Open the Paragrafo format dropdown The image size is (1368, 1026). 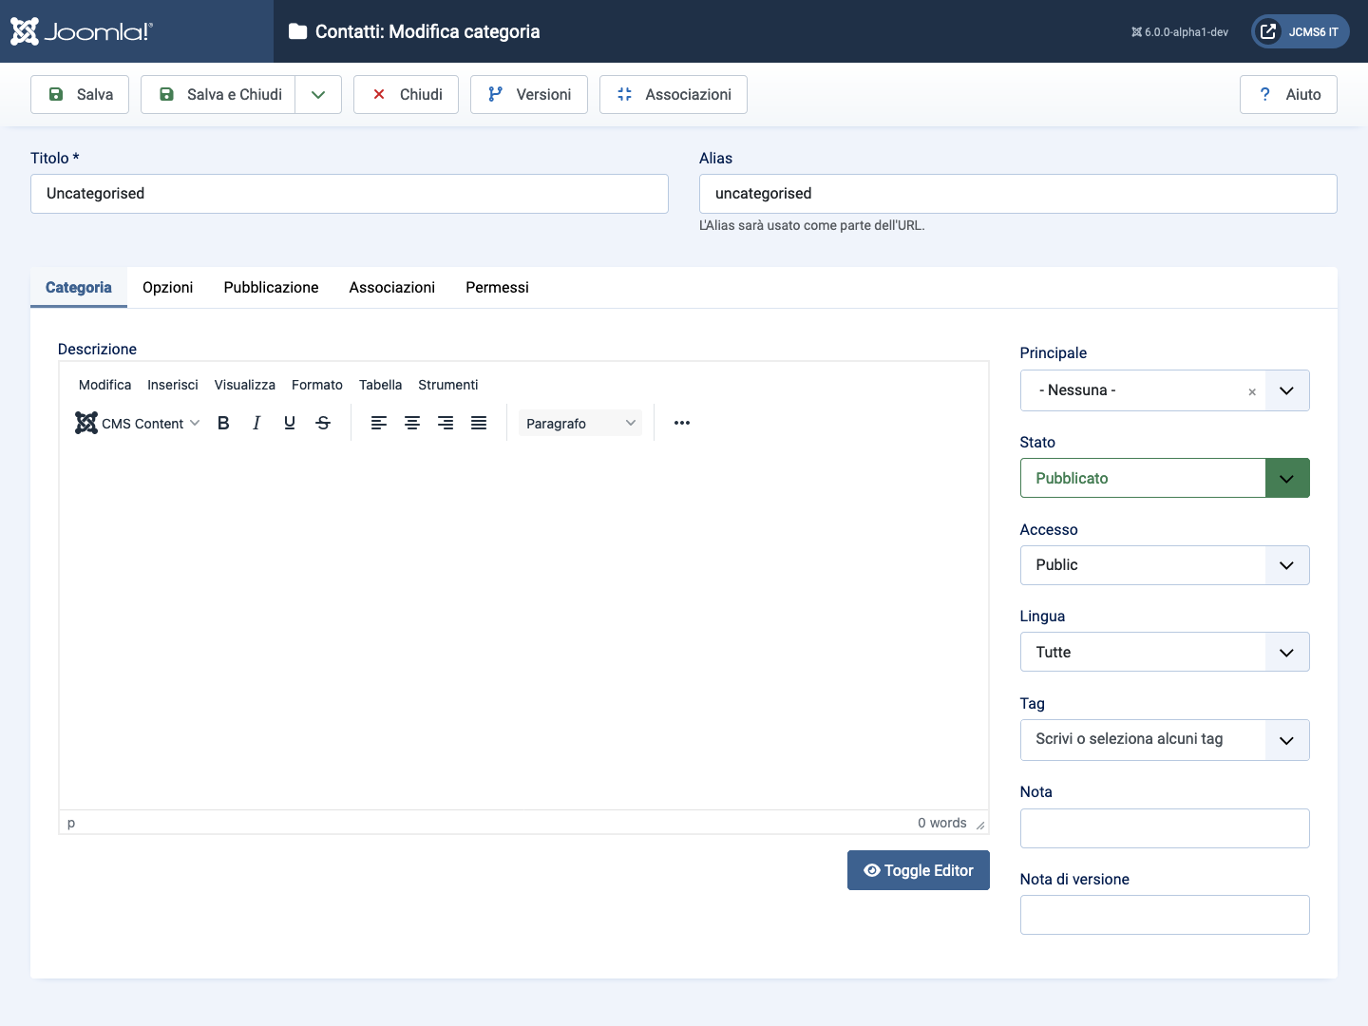pos(579,424)
